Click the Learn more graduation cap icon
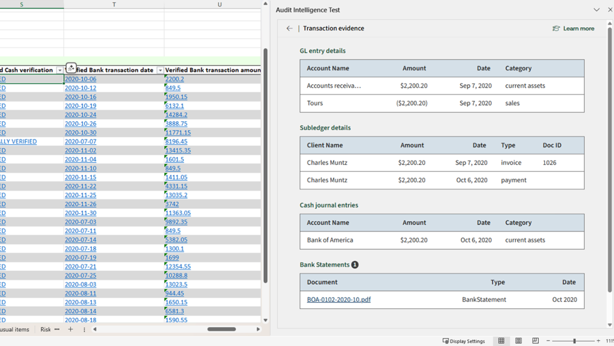The height and width of the screenshot is (346, 614). click(556, 28)
